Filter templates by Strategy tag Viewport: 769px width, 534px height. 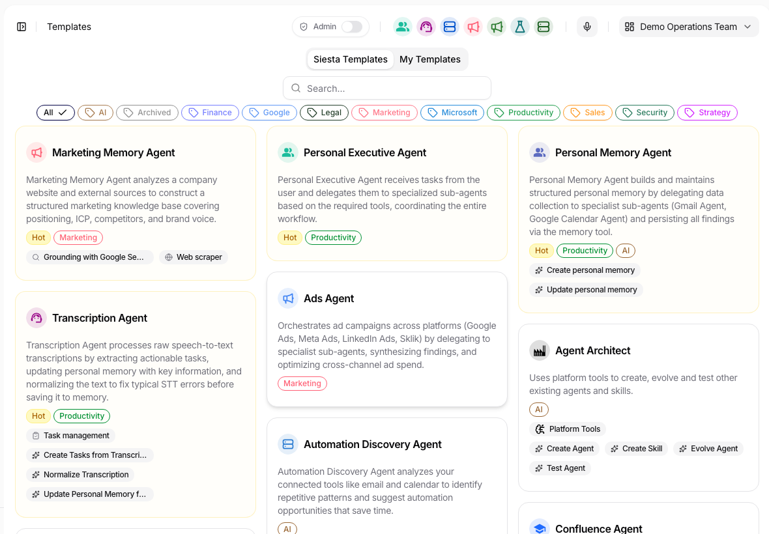[x=707, y=113]
